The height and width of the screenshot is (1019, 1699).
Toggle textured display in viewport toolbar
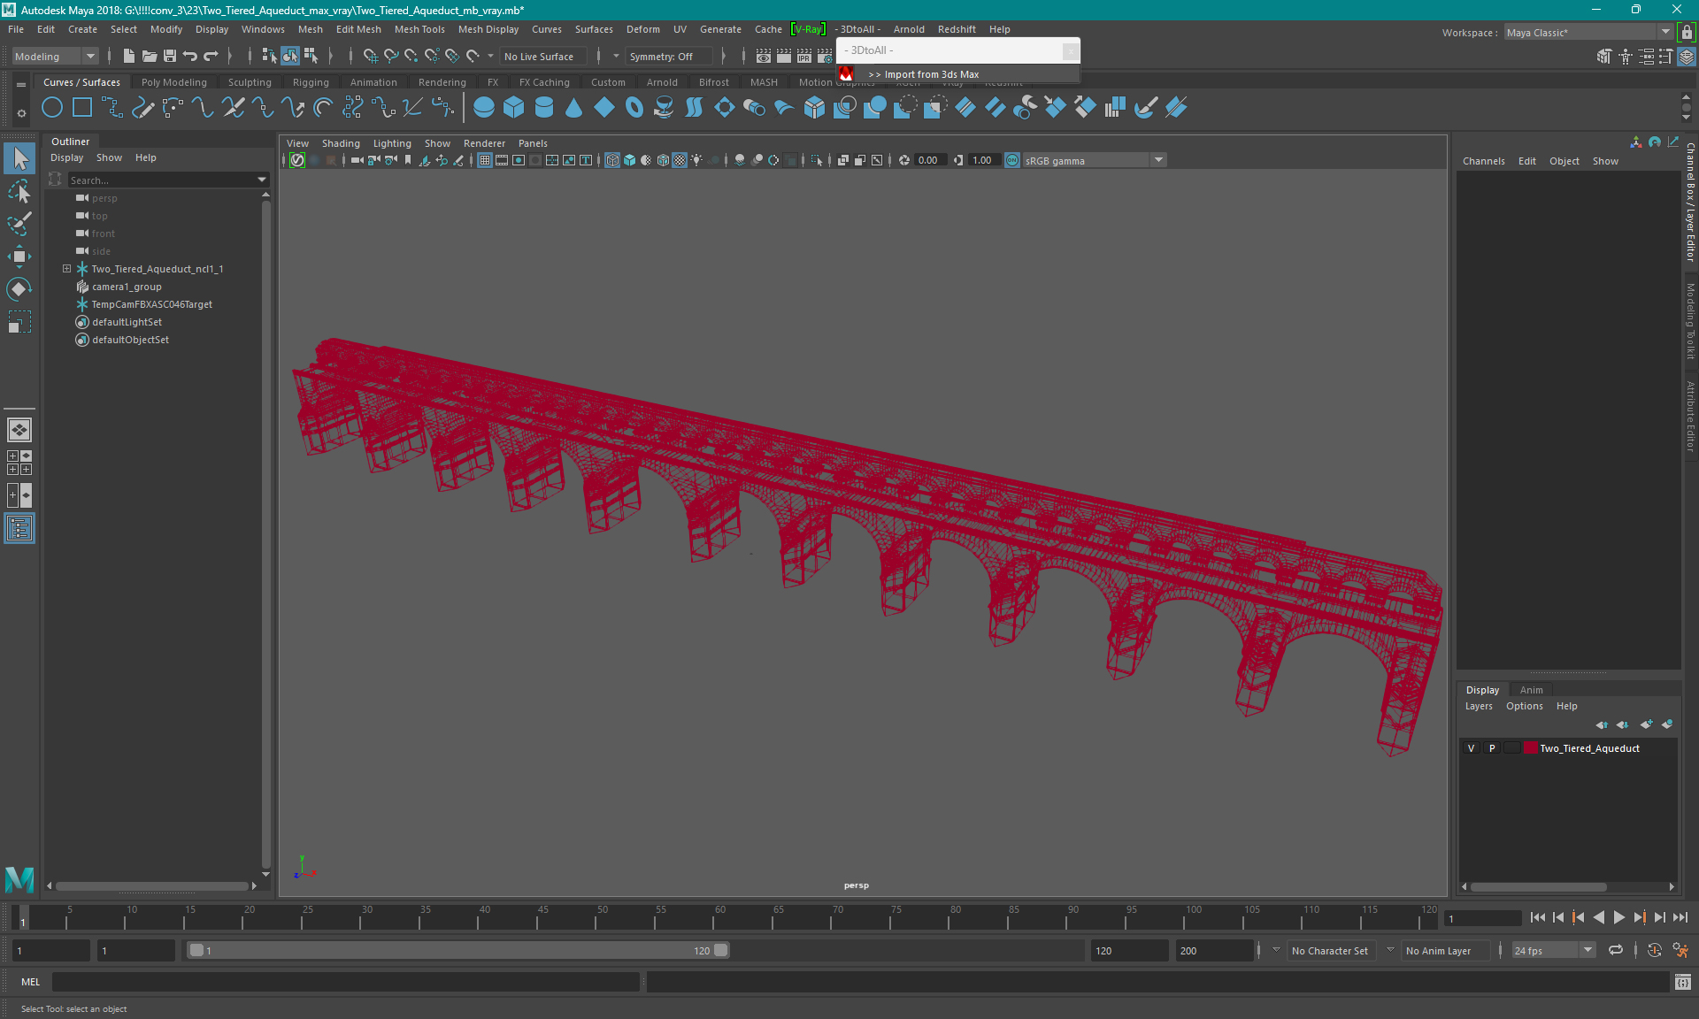[680, 160]
